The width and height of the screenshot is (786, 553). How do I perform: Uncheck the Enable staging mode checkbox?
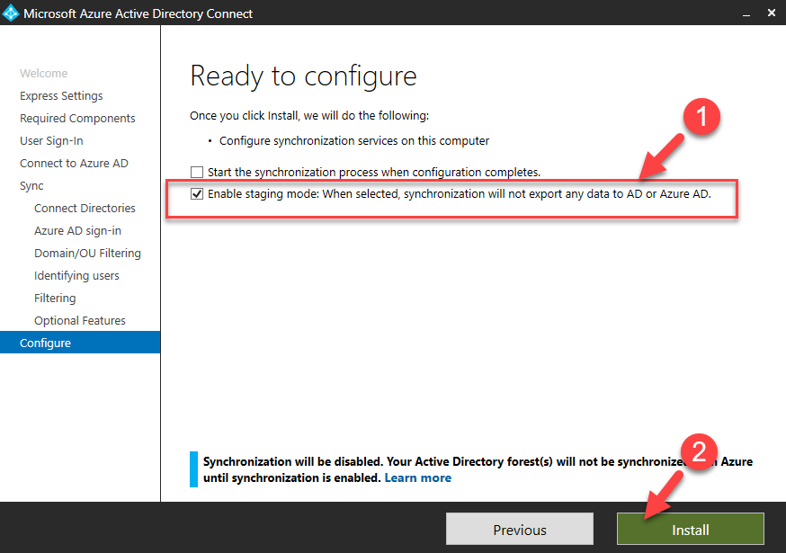(197, 194)
